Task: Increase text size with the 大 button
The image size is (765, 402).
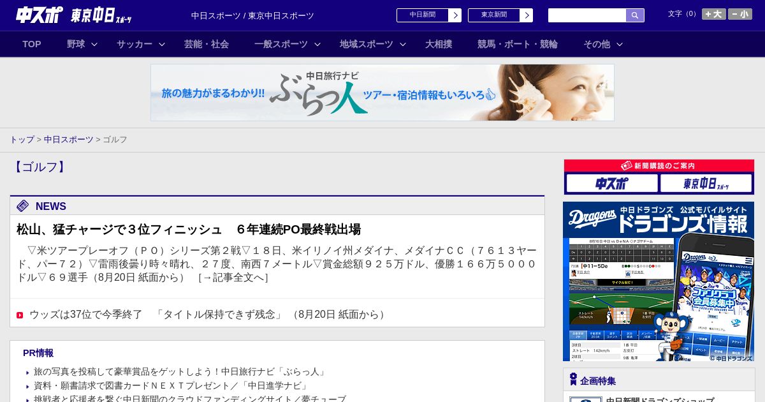Action: (x=713, y=14)
